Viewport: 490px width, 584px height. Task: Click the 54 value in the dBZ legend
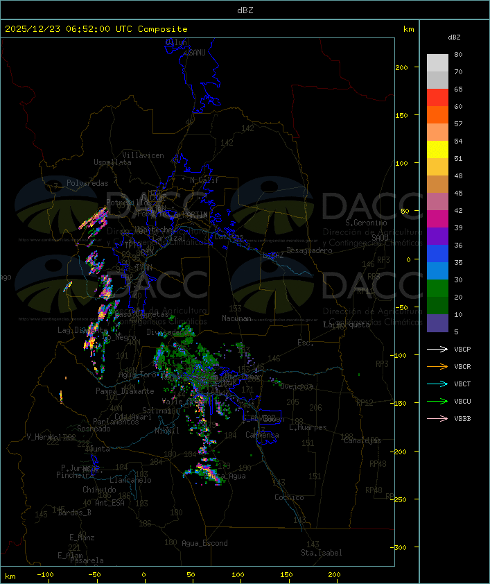tap(458, 141)
